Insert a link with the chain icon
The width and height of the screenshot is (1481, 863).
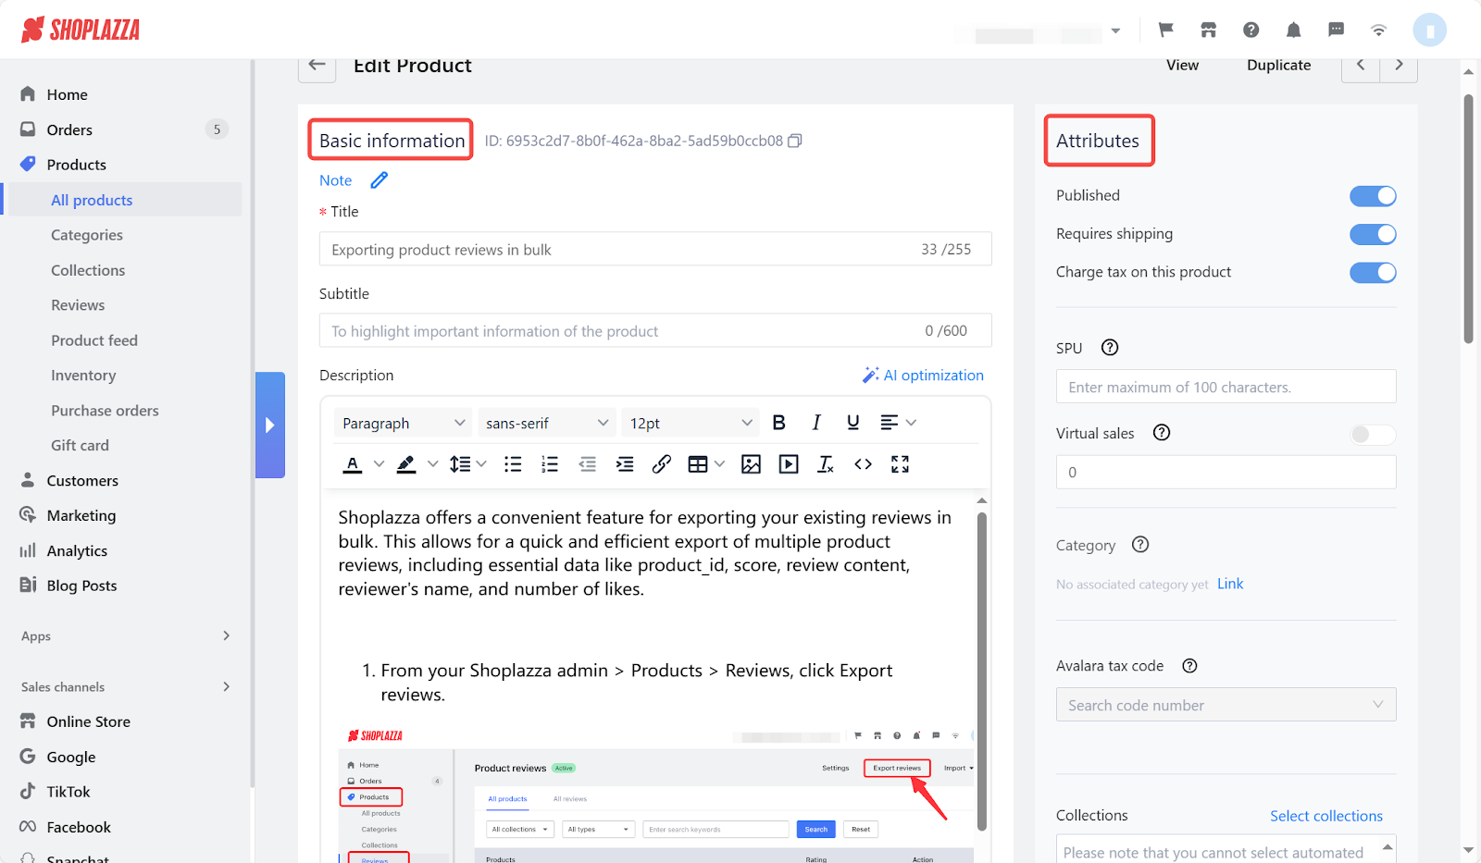coord(662,464)
